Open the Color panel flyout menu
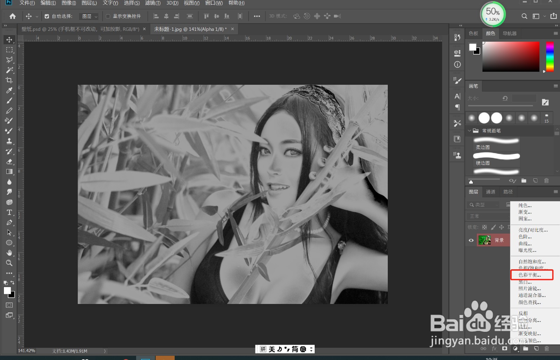 pyautogui.click(x=555, y=33)
